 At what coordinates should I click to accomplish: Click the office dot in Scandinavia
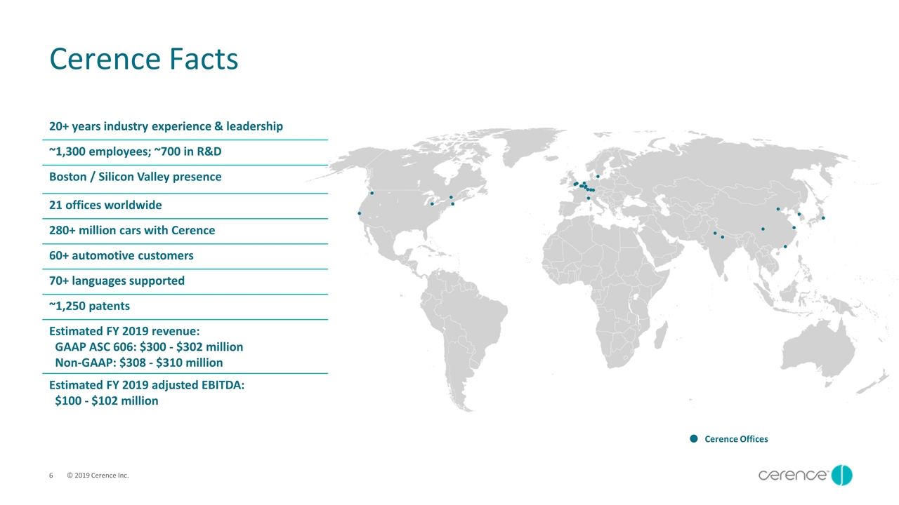click(598, 176)
